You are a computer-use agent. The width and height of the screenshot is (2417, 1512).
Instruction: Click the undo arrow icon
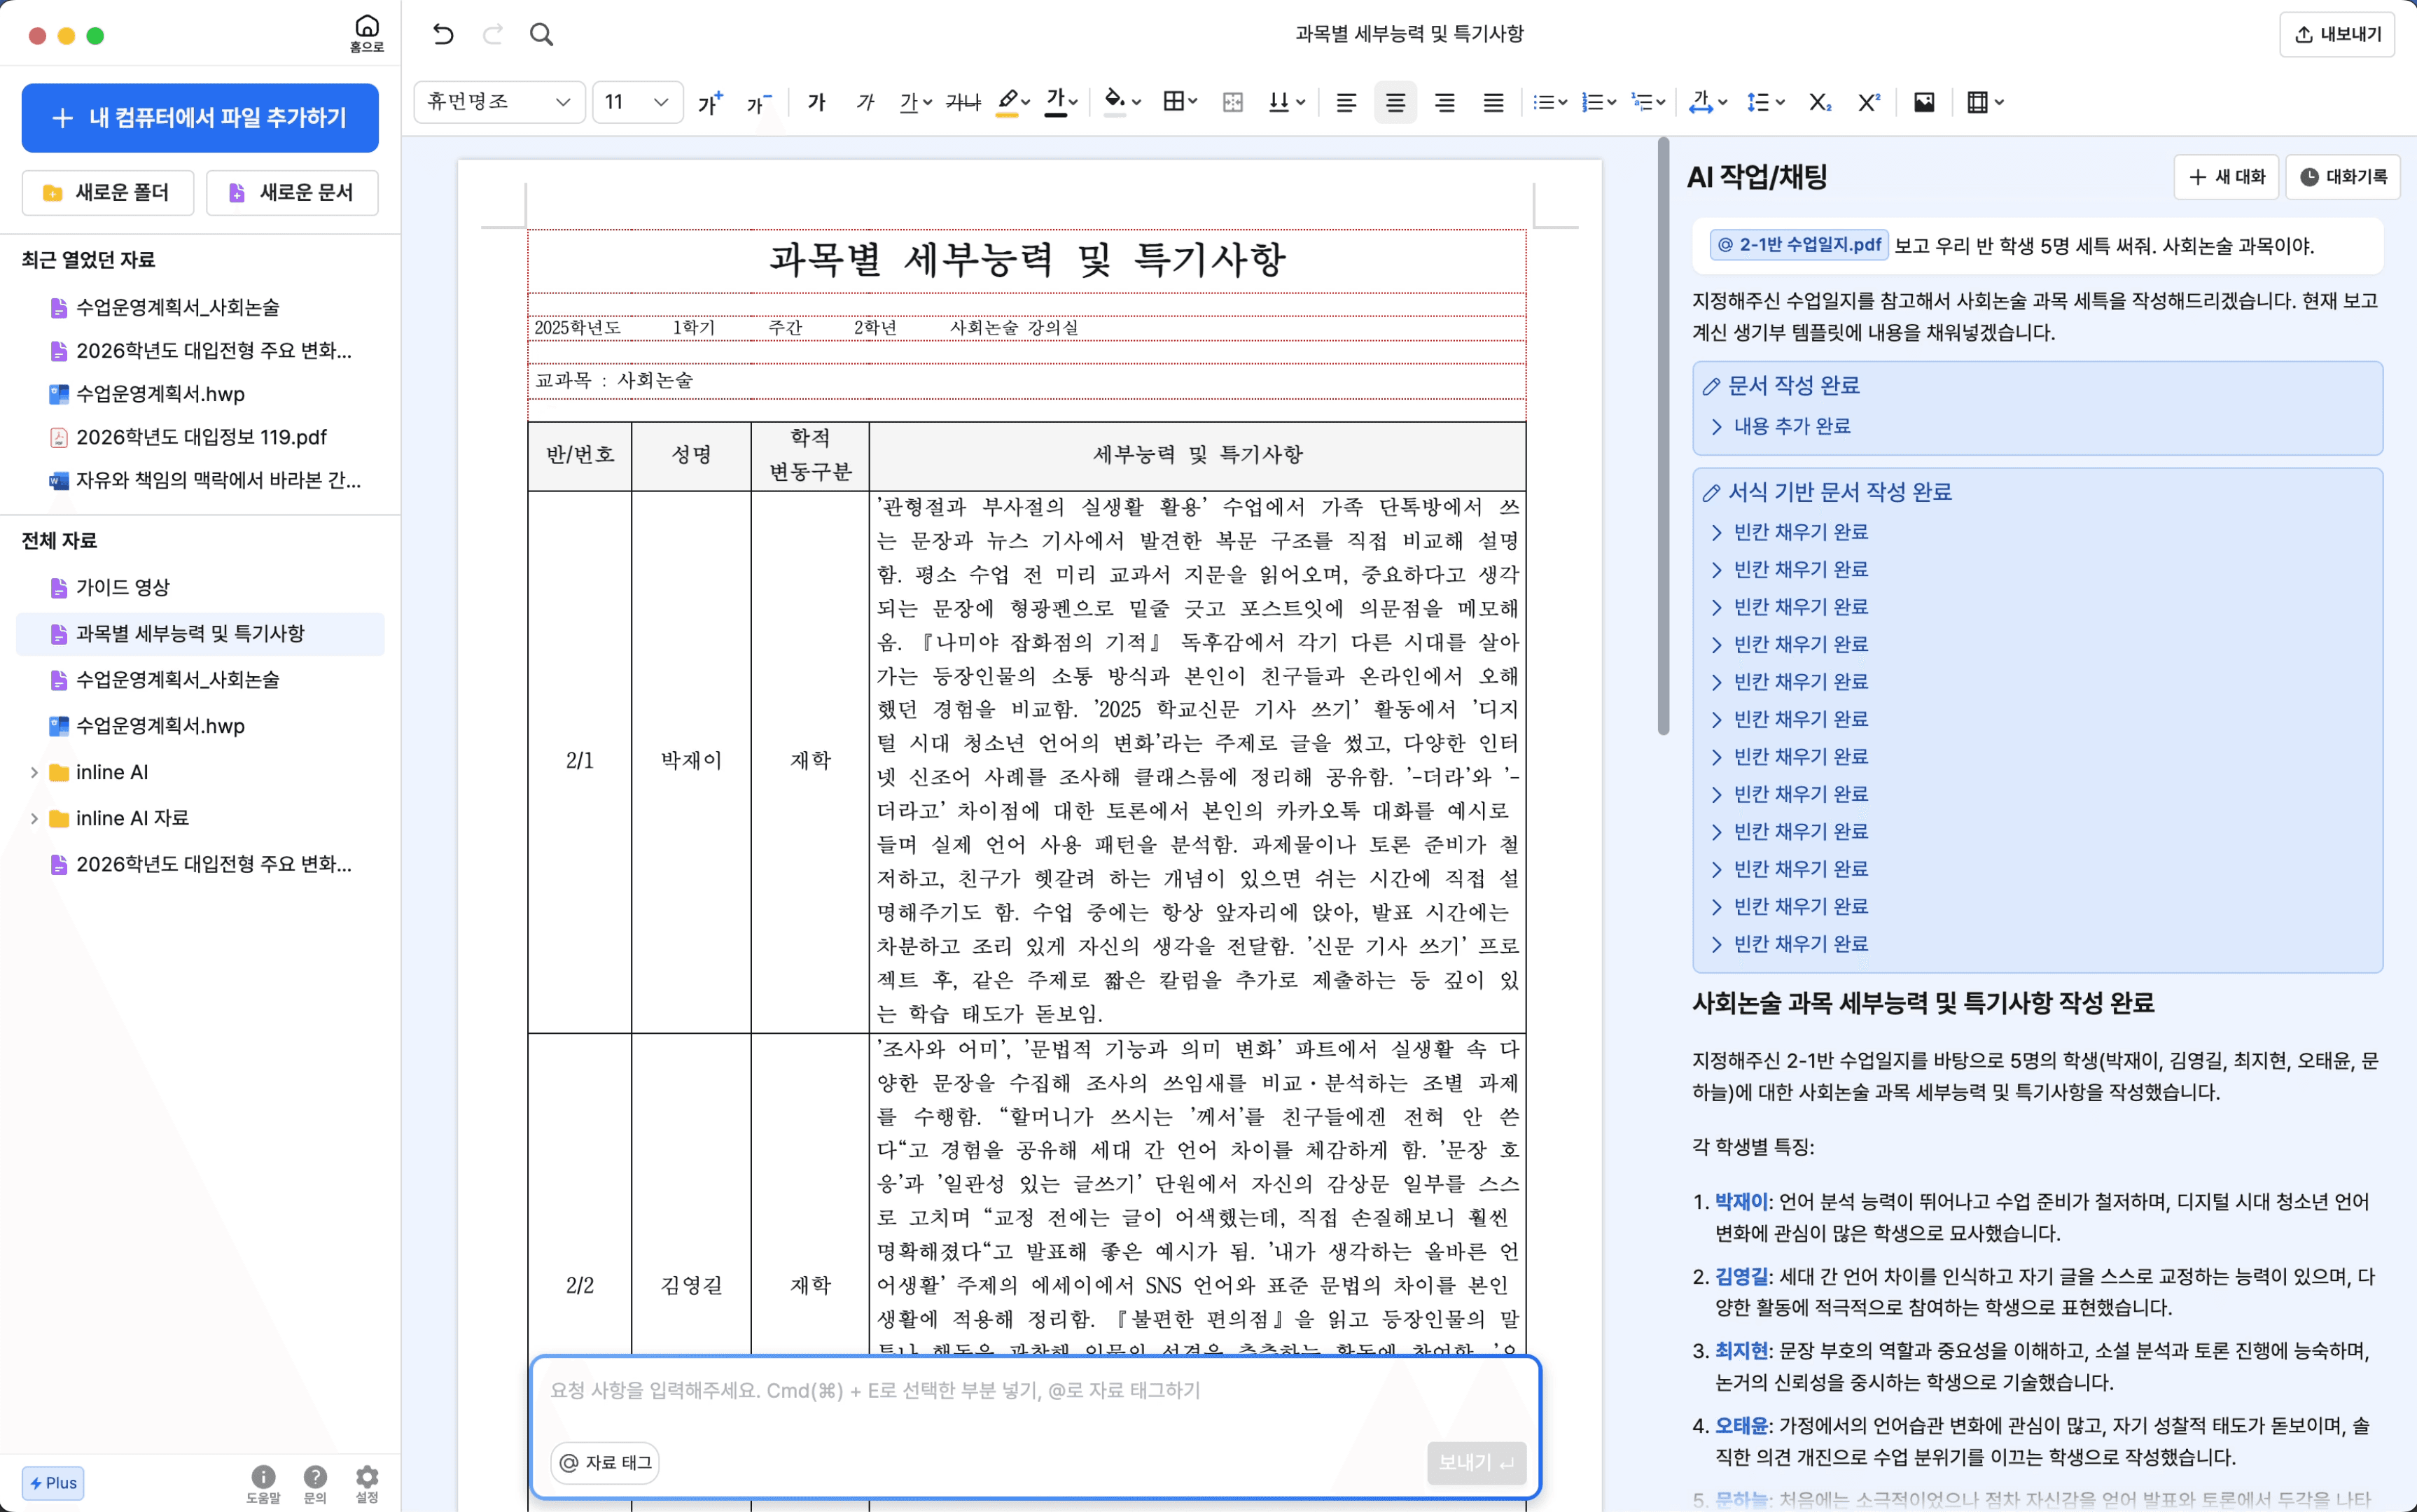443,35
